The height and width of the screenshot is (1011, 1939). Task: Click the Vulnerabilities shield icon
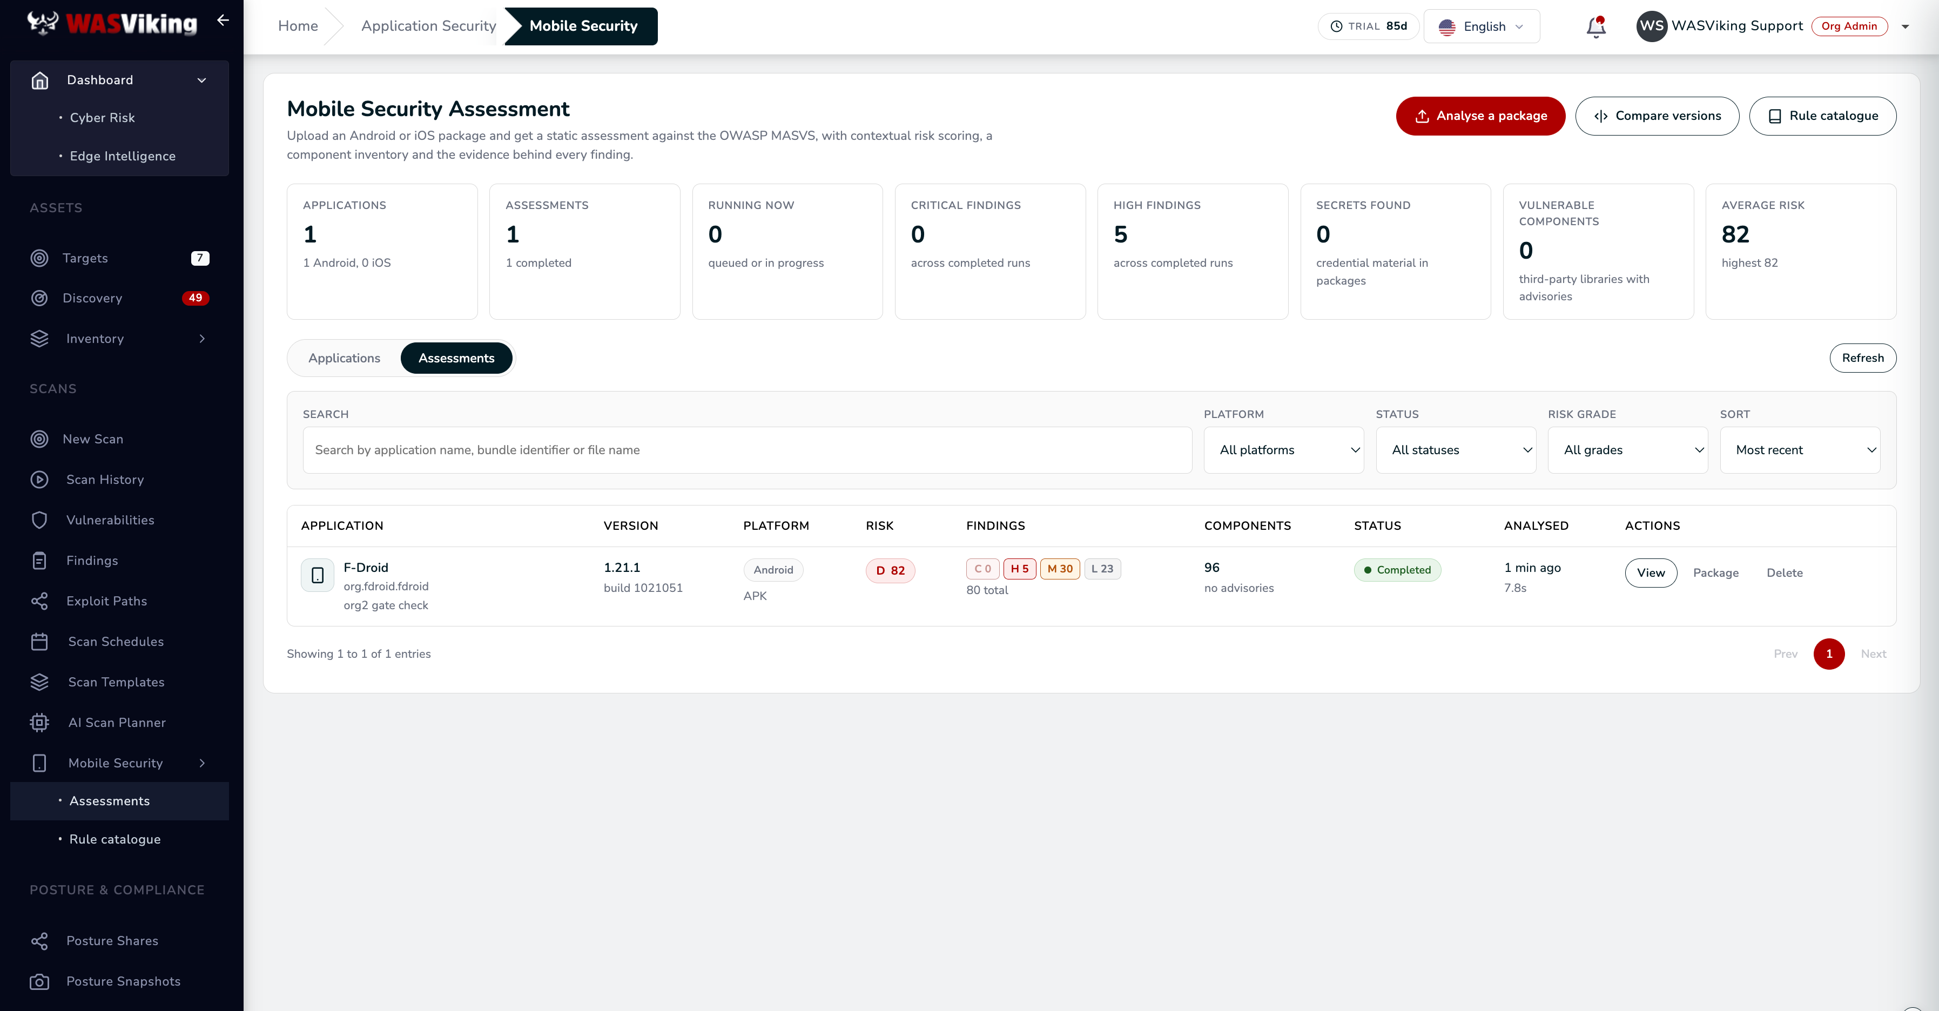[39, 520]
